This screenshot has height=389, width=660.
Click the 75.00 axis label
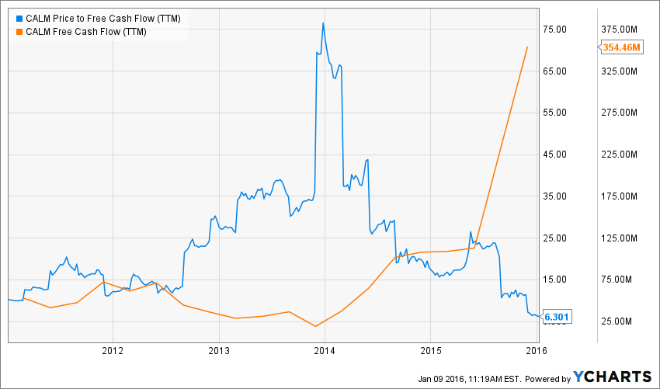555,30
